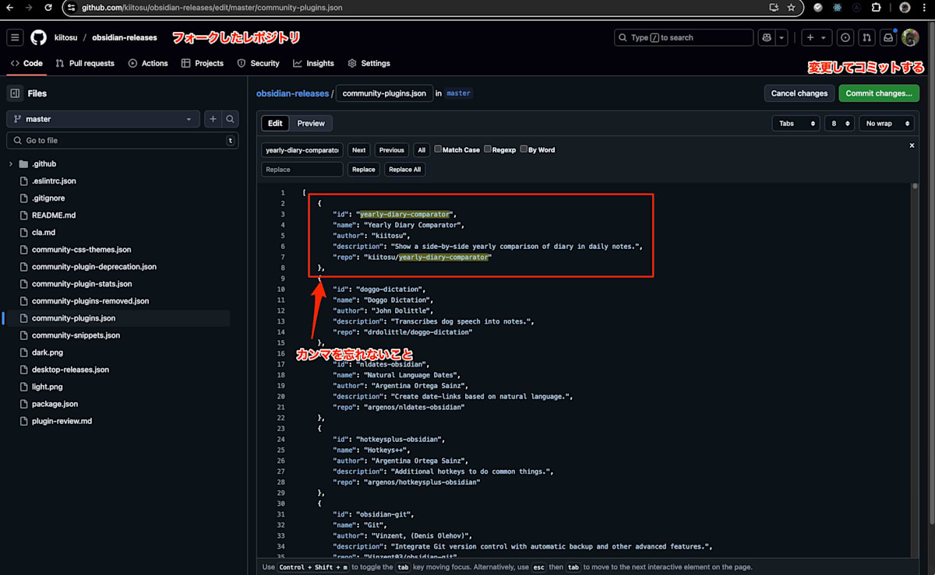Open community-css-themes.json in file tree

pos(81,250)
